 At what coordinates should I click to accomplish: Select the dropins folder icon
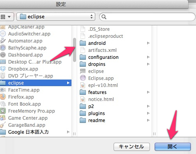pos(83,64)
